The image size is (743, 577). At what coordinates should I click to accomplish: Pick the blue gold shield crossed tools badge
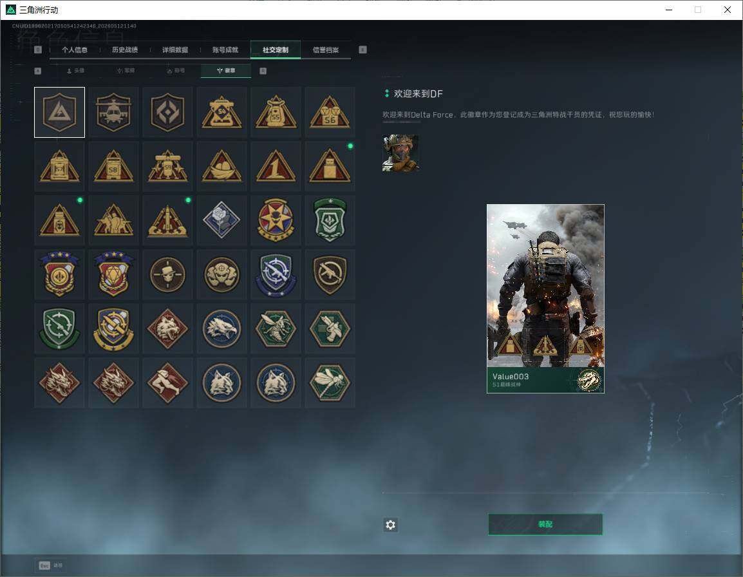113,328
